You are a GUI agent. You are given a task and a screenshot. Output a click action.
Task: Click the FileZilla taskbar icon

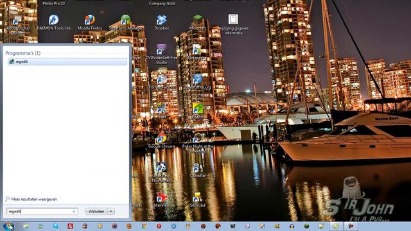(x=70, y=227)
